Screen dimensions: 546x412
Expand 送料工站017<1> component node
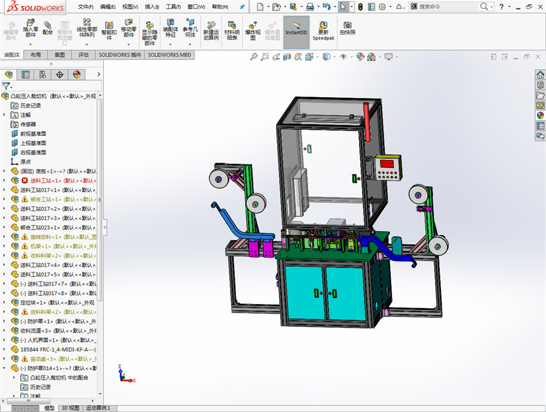coord(4,190)
